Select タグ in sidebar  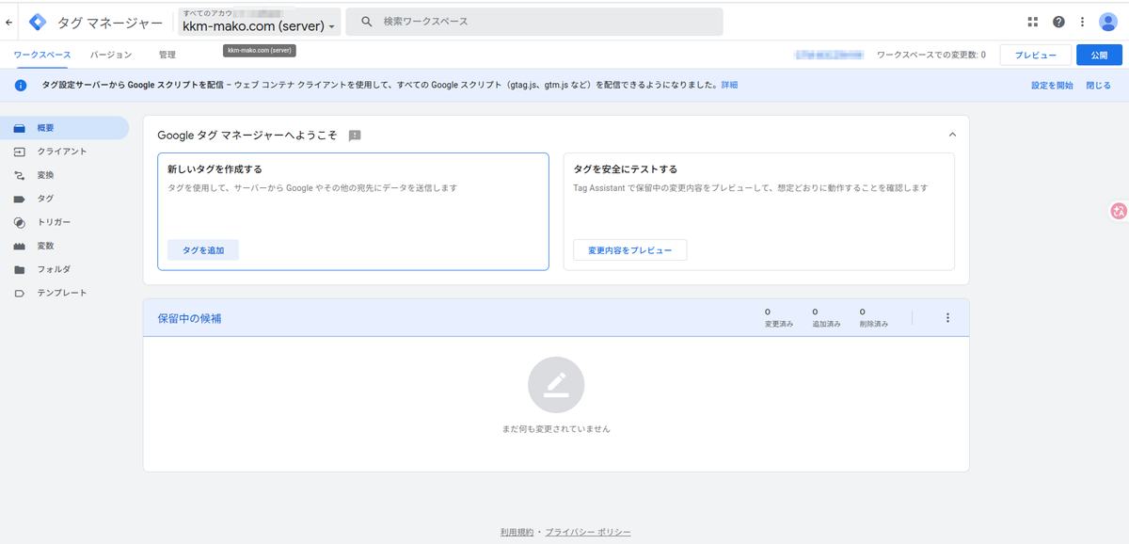pyautogui.click(x=64, y=199)
